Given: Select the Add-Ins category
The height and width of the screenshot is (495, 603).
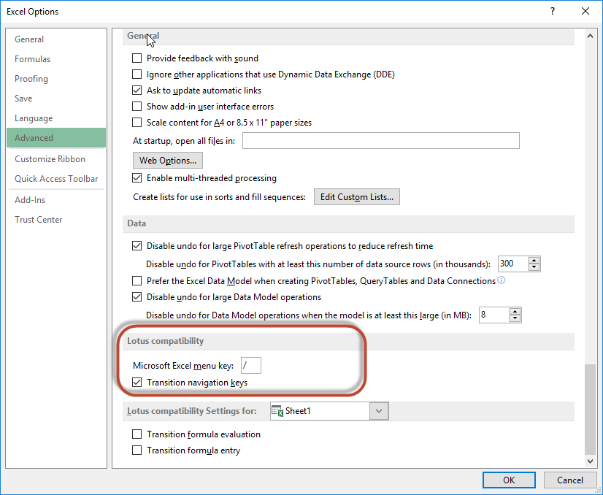Looking at the screenshot, I should click(56, 199).
